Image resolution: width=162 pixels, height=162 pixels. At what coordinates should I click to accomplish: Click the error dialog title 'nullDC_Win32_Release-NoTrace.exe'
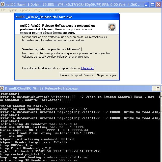click(x=44, y=17)
